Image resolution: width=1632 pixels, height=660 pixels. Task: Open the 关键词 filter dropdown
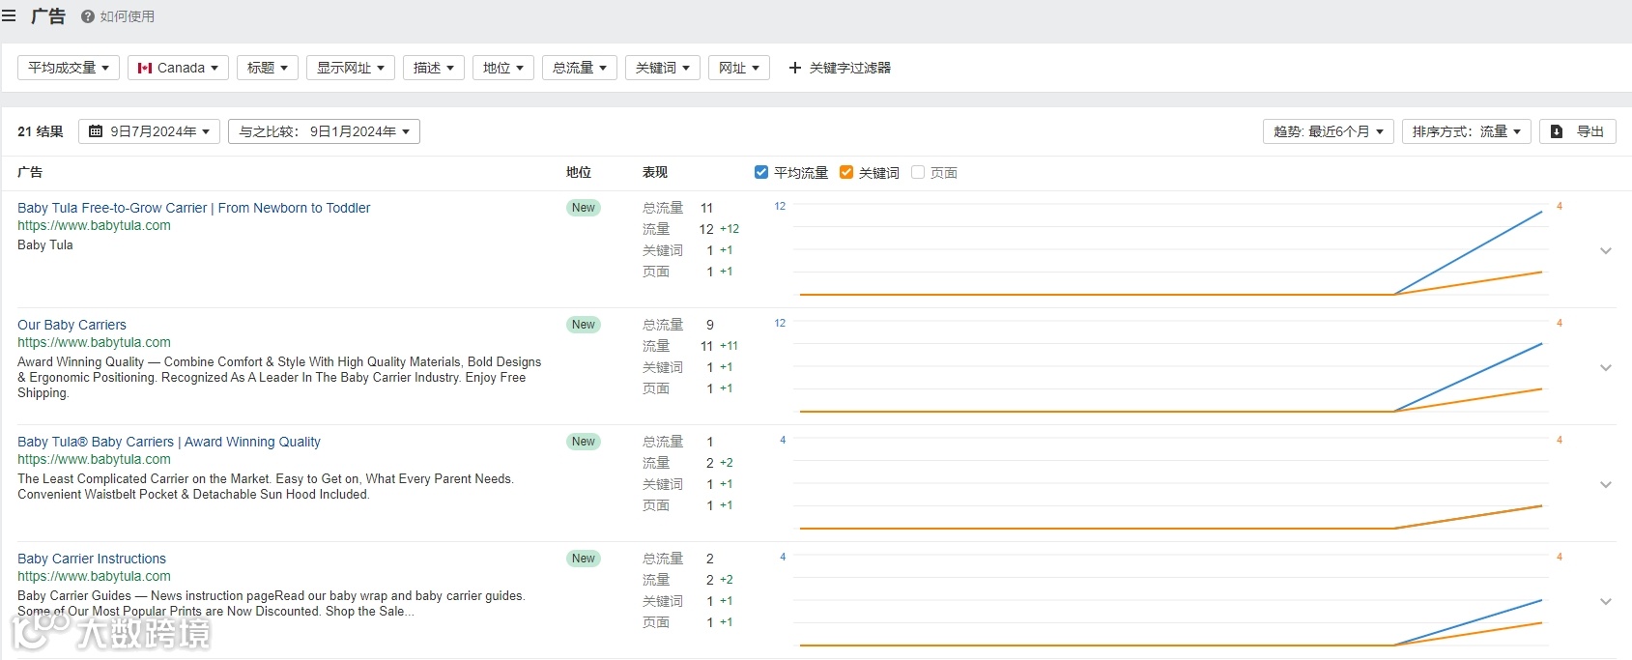click(x=663, y=68)
